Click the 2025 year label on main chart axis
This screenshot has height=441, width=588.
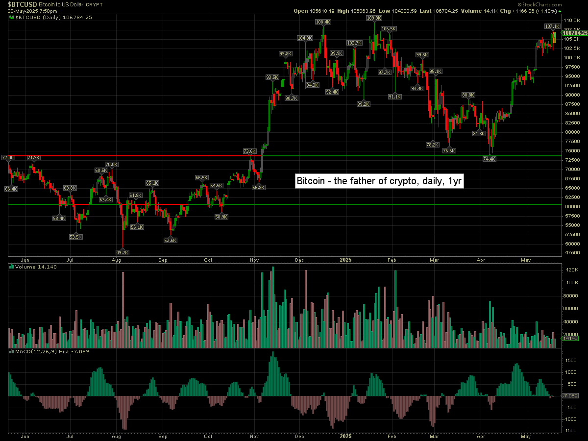[x=346, y=260]
